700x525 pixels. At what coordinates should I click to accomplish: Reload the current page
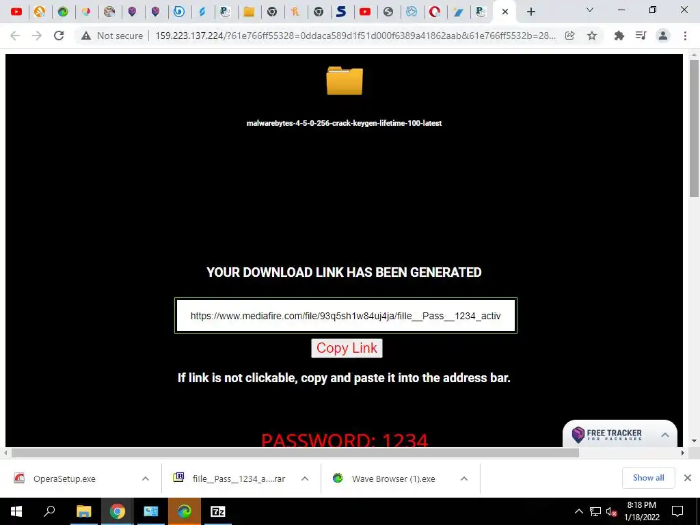click(59, 36)
